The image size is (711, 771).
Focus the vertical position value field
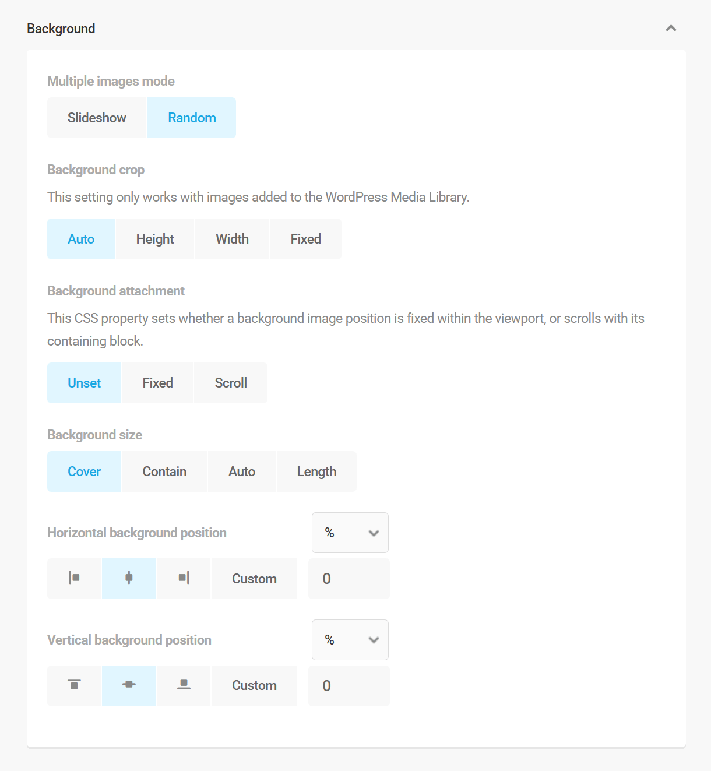point(349,686)
